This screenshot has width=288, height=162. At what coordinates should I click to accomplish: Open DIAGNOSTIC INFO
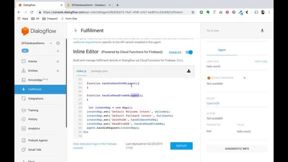click(x=237, y=148)
